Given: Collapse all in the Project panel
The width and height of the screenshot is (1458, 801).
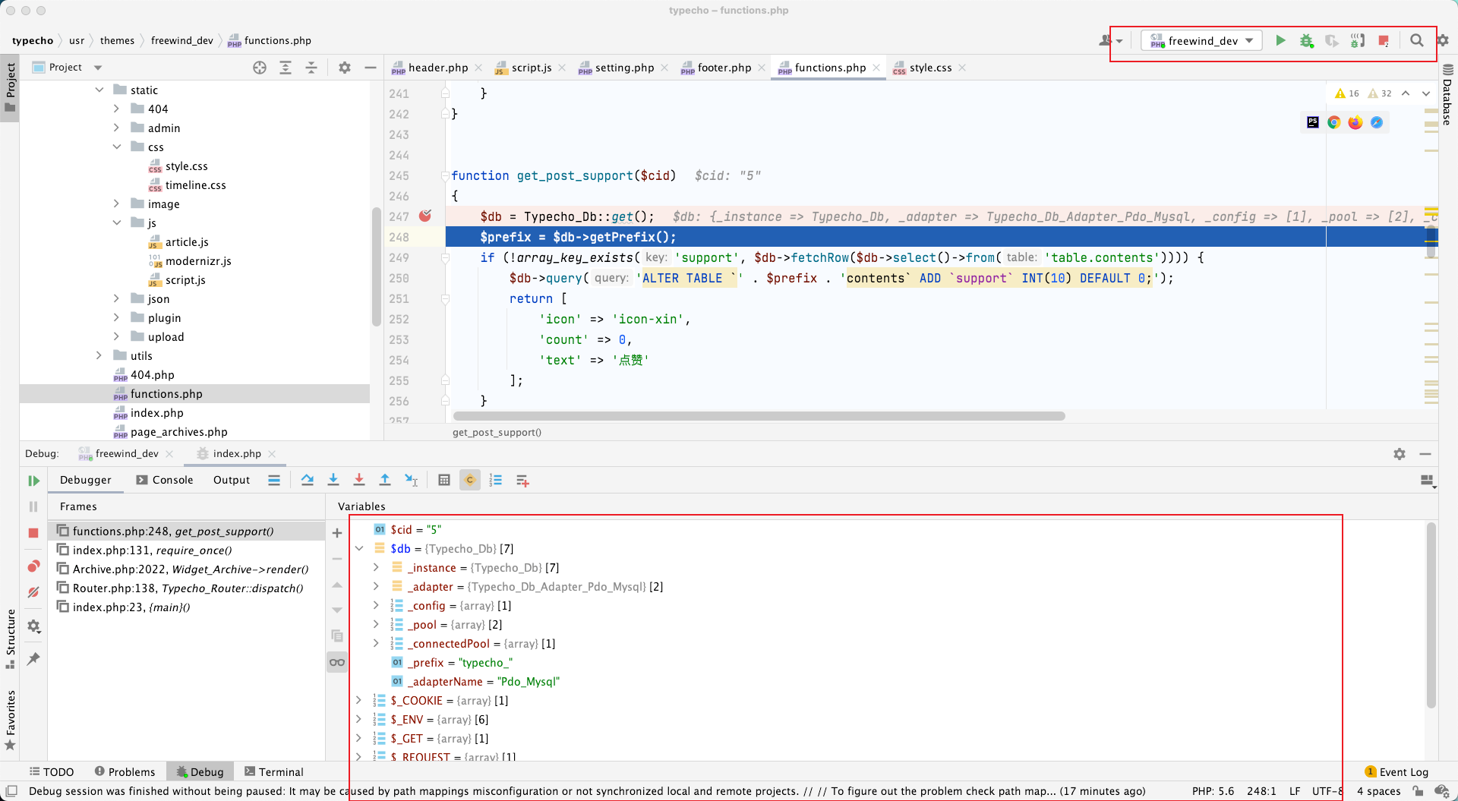Looking at the screenshot, I should [311, 68].
